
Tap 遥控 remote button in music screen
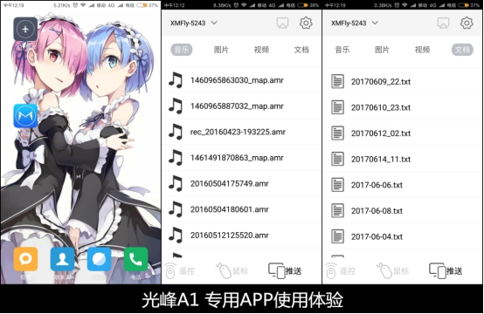(x=180, y=271)
